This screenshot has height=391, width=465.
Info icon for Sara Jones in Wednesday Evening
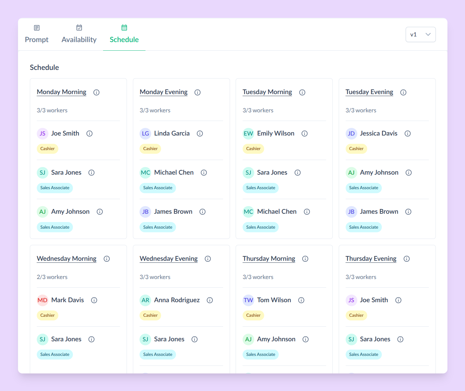point(195,339)
